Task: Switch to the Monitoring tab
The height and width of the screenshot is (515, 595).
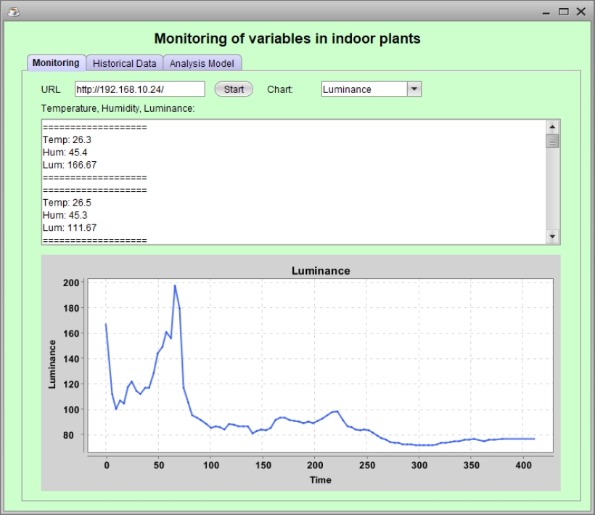Action: tap(56, 63)
